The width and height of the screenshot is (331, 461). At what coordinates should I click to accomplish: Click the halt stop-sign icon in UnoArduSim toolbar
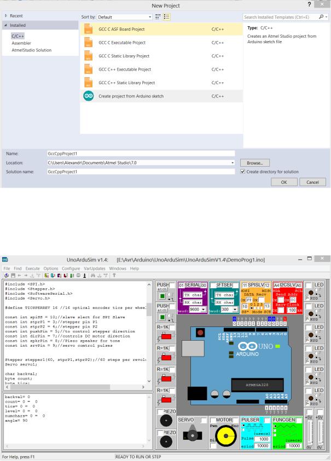tap(78, 276)
